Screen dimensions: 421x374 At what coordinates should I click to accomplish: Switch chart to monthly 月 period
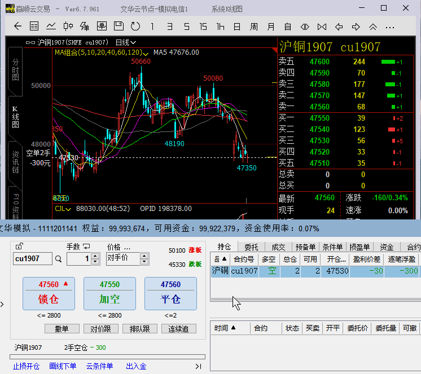(x=271, y=27)
